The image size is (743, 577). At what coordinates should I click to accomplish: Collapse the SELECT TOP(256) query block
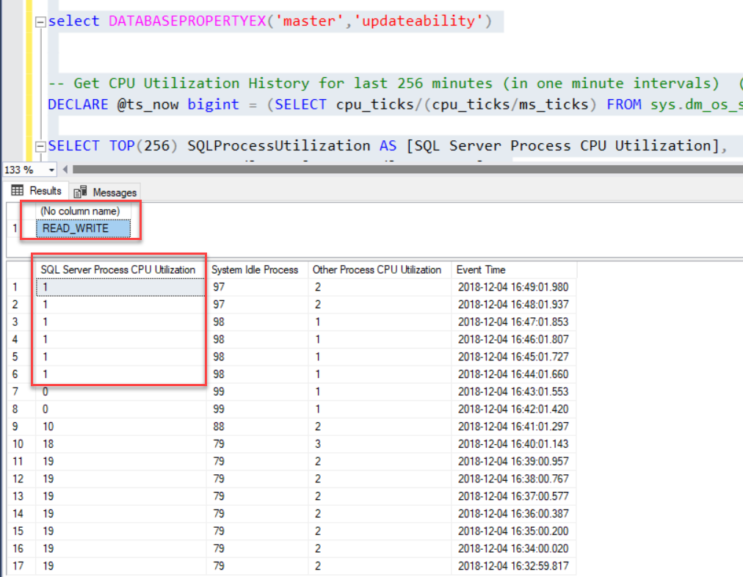click(42, 146)
